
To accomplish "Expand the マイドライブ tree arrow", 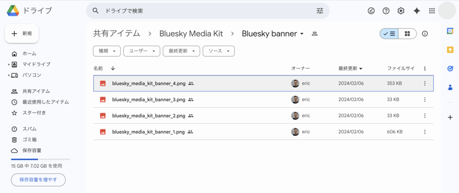I will click(9, 64).
